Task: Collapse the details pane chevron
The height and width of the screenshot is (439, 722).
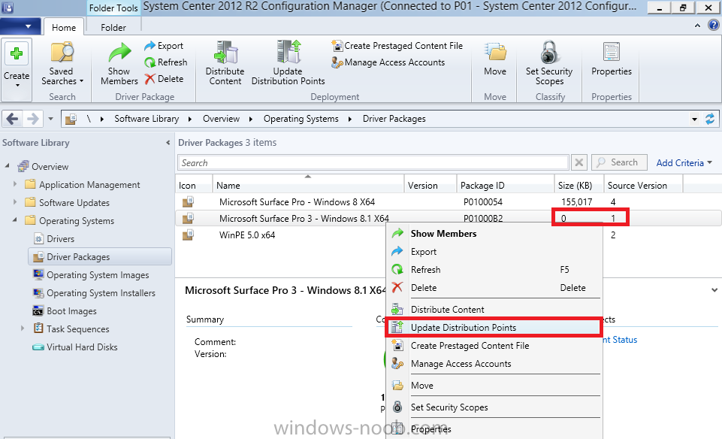Action: tap(714, 290)
